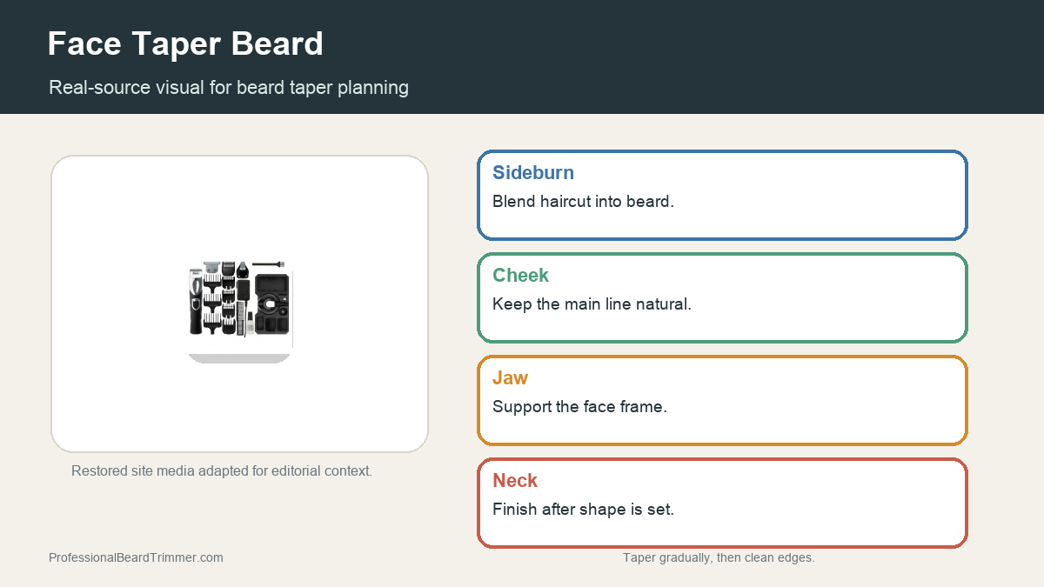Click 'Support the face frame.' text

click(579, 406)
